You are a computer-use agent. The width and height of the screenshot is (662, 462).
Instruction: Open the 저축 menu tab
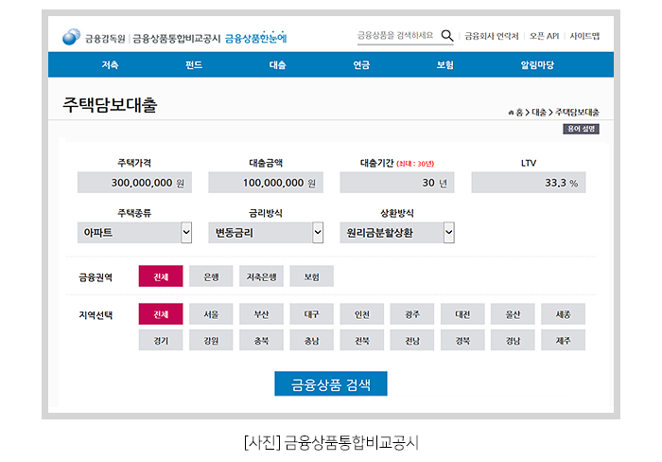tap(111, 65)
